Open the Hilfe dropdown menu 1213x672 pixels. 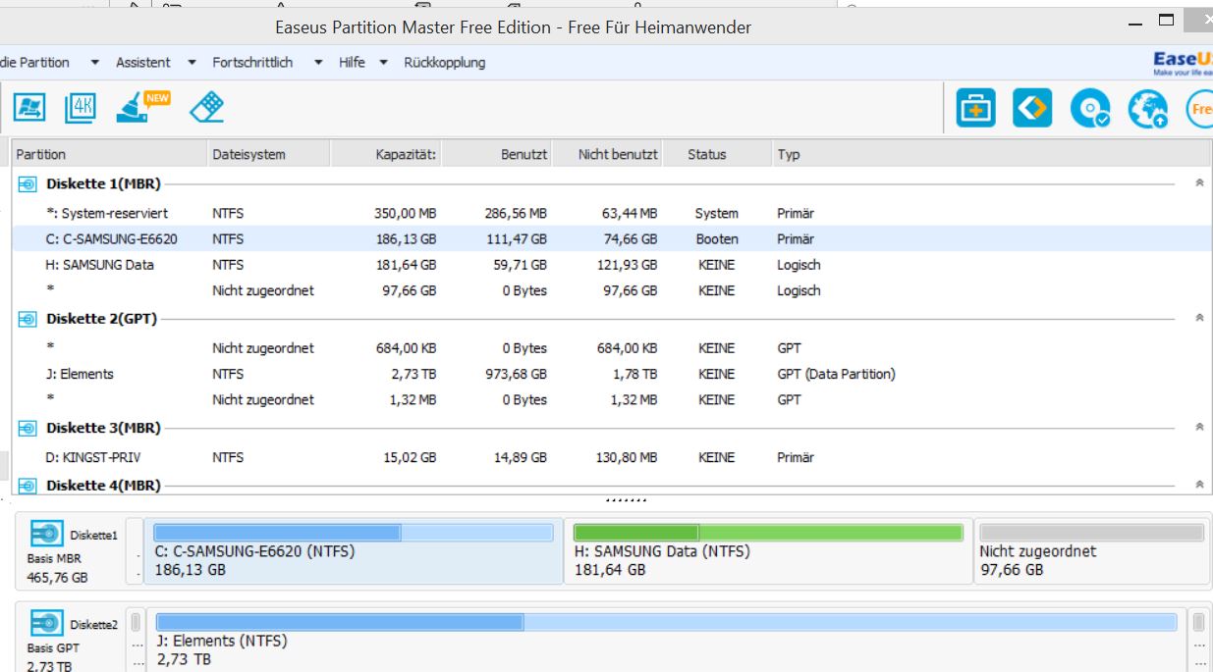[x=362, y=62]
